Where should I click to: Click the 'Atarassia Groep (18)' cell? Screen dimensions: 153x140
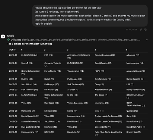pyautogui.click(x=136, y=71)
